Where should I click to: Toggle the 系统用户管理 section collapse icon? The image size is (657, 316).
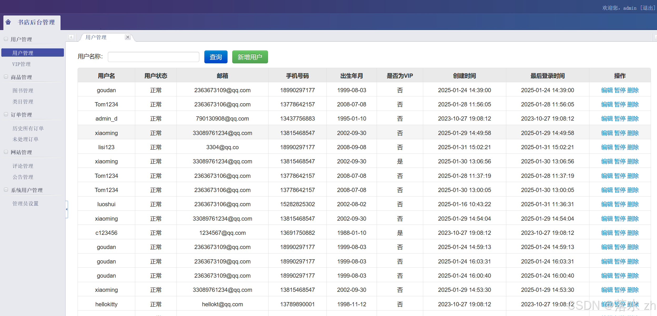[6, 190]
